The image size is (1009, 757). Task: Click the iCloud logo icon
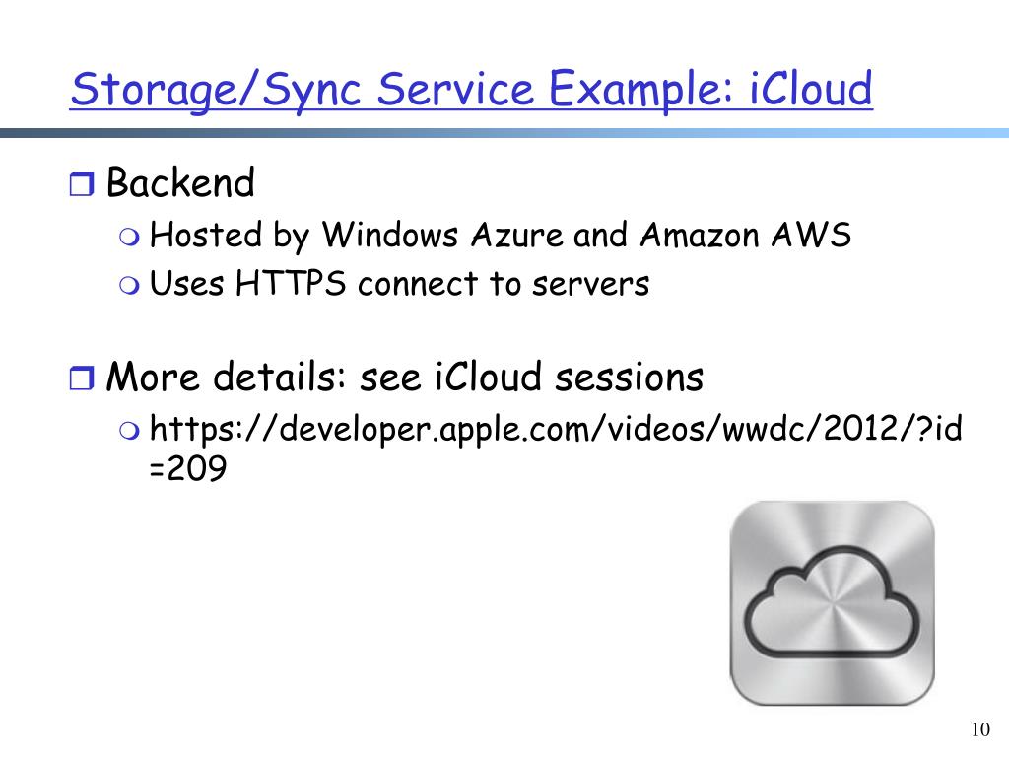[832, 602]
